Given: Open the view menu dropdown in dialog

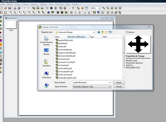Looking at the screenshot, I should pos(110,32).
